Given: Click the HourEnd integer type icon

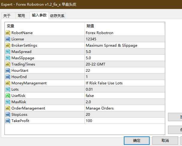Looking at the screenshot, I should [x=8, y=77].
